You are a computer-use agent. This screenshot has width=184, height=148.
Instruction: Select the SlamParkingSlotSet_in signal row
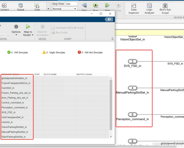[x=55, y=137]
